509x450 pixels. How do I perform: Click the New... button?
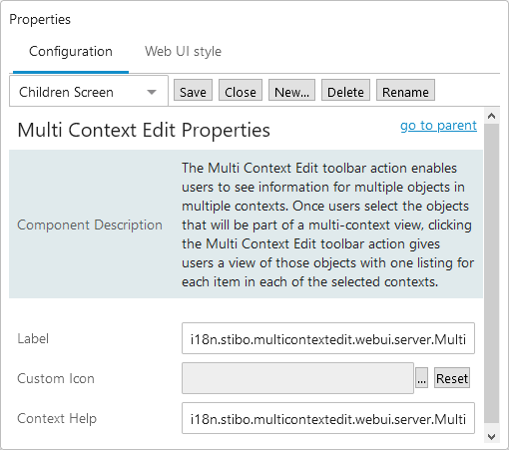[291, 90]
